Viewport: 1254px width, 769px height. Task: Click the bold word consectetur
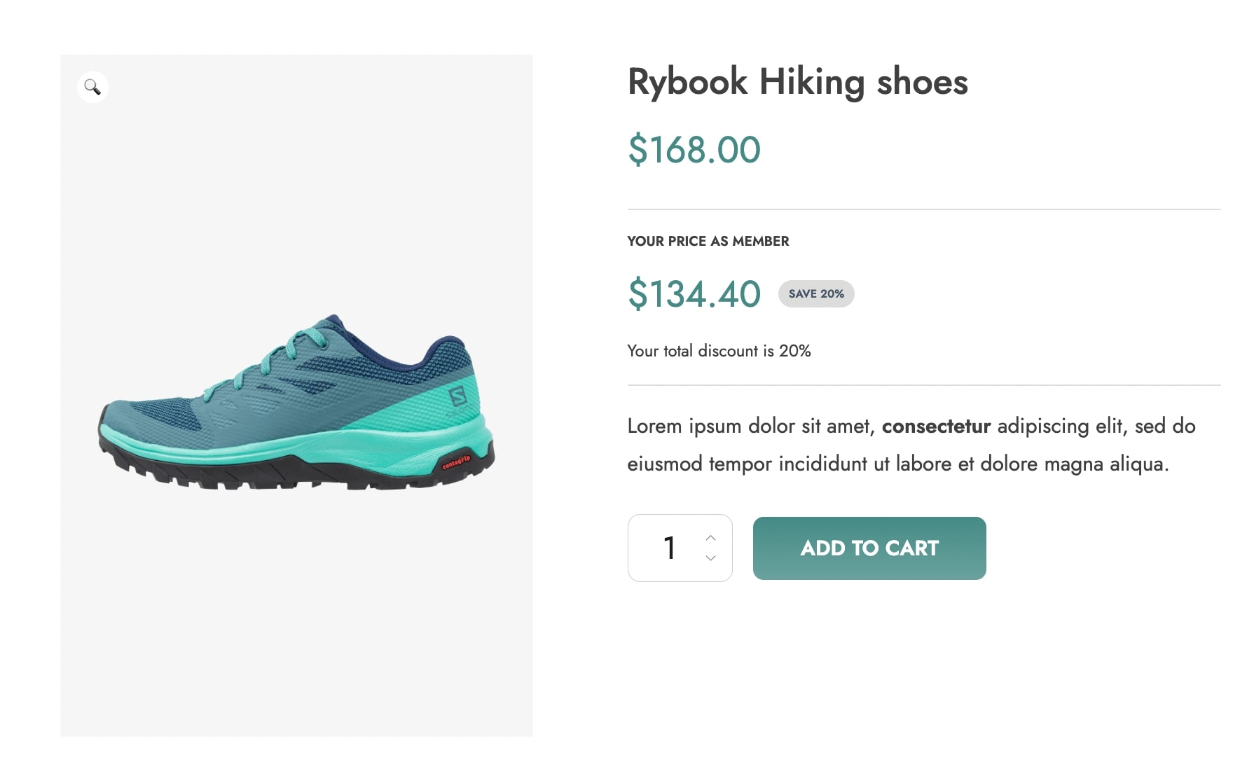pyautogui.click(x=936, y=426)
